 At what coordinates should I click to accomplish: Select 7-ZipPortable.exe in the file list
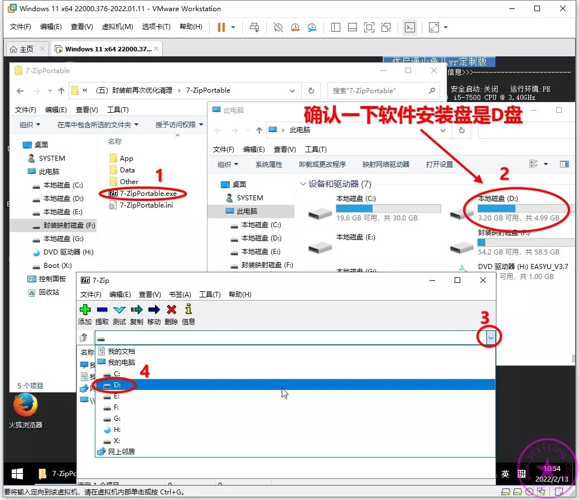148,194
